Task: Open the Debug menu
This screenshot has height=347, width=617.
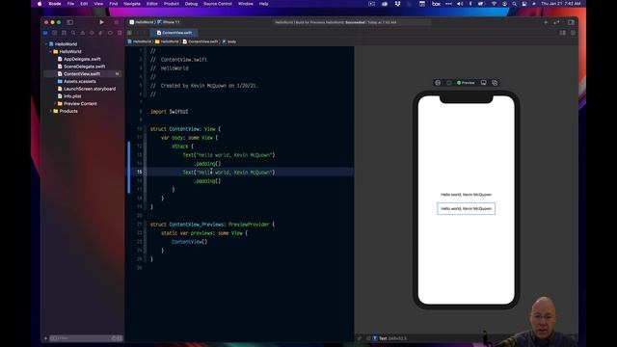Action: [191, 4]
